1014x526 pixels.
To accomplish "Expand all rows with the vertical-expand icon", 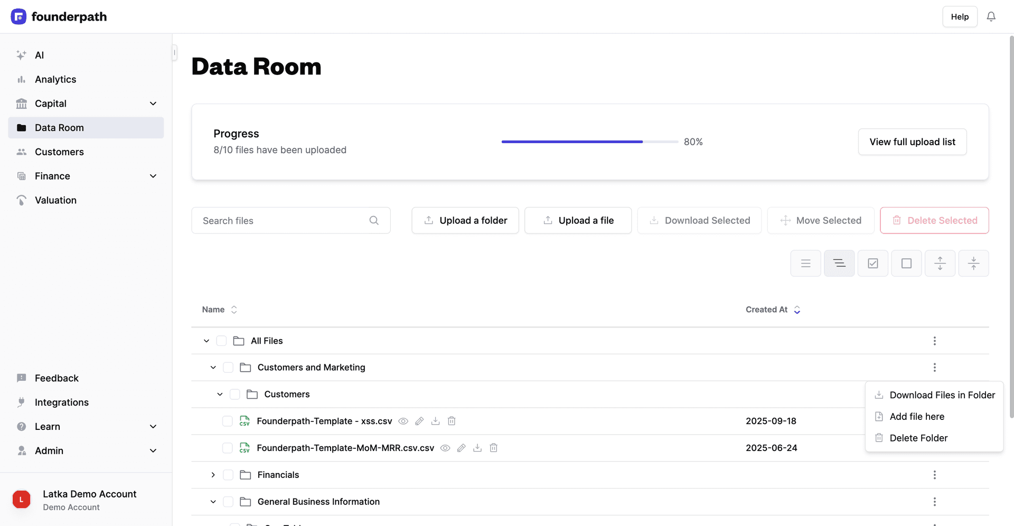I will click(940, 262).
